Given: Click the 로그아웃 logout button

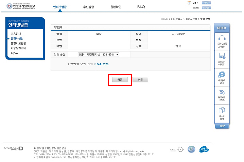Looking at the screenshot, I should tap(206, 8).
